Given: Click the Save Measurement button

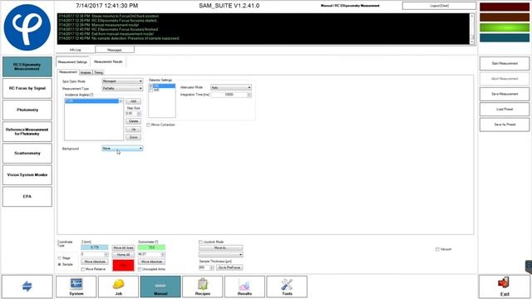Looking at the screenshot, I should tap(505, 94).
